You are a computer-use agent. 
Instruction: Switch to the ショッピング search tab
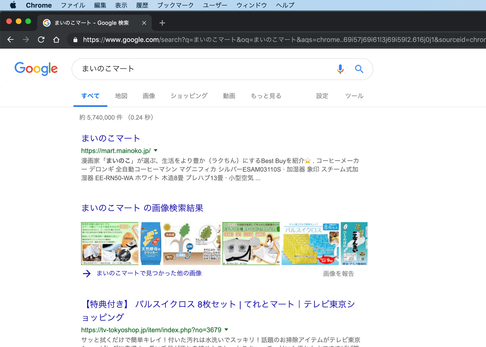[188, 96]
